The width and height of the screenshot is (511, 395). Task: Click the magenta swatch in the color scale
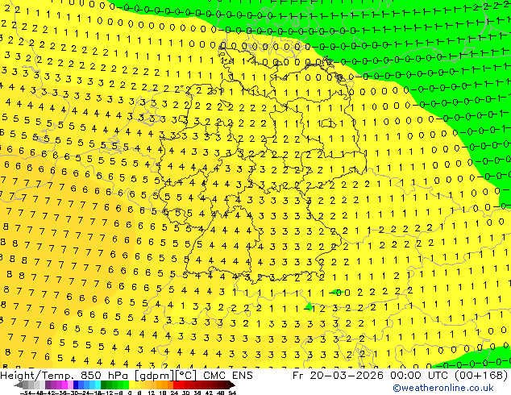[64, 385]
